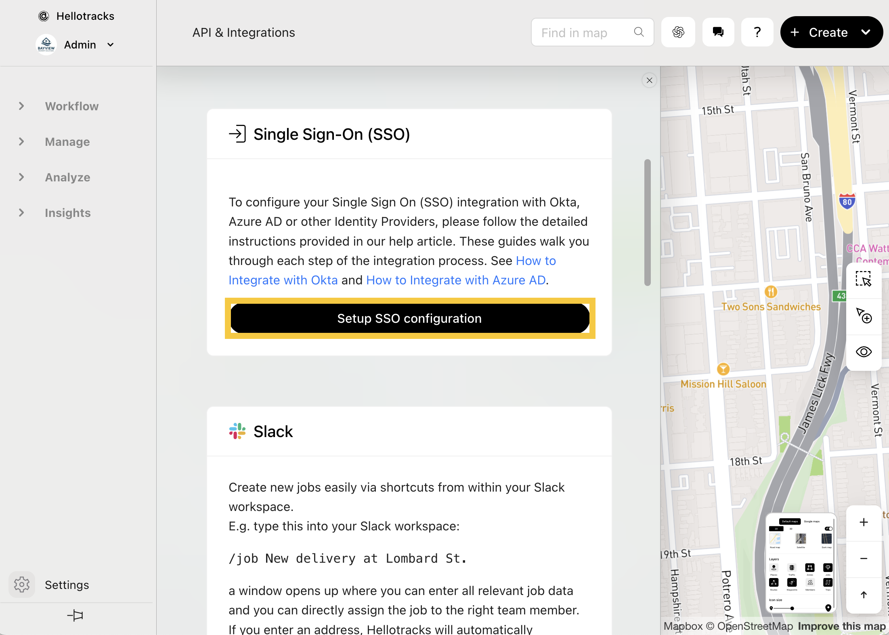Open the Analyze menu item
This screenshot has height=635, width=889.
click(x=67, y=177)
